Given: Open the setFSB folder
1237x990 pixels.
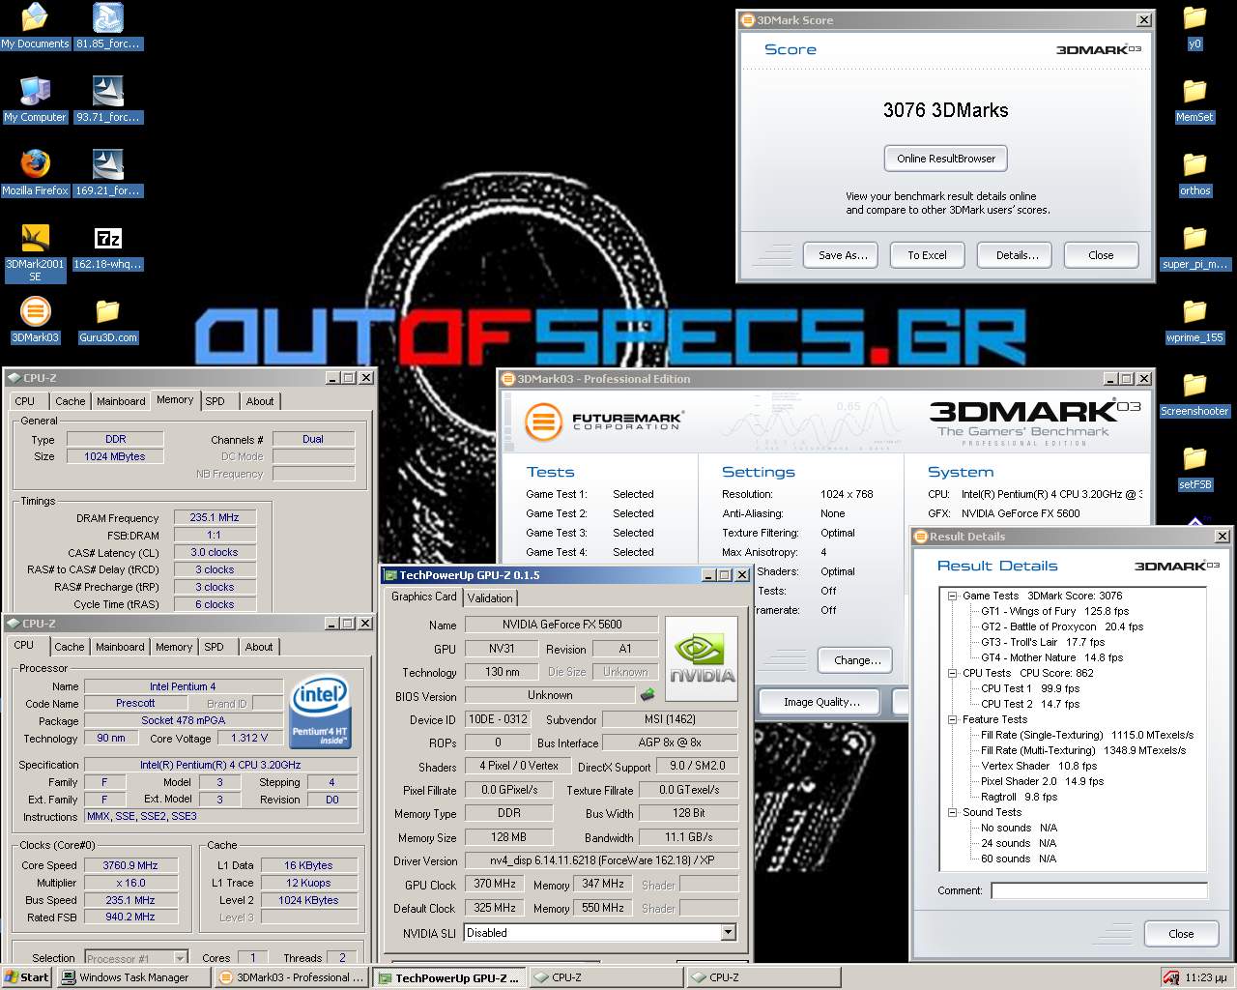Looking at the screenshot, I should click(x=1194, y=467).
